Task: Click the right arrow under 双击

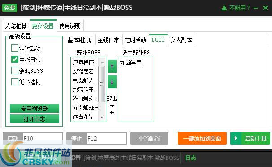Action: pos(112,105)
